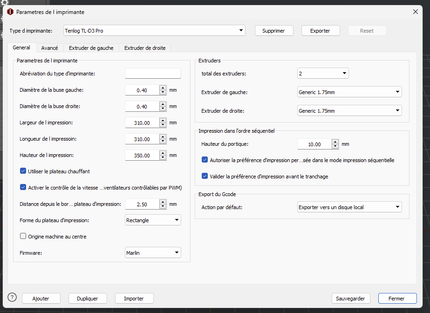Click the Fermer button
This screenshot has height=313, width=430.
point(397,299)
